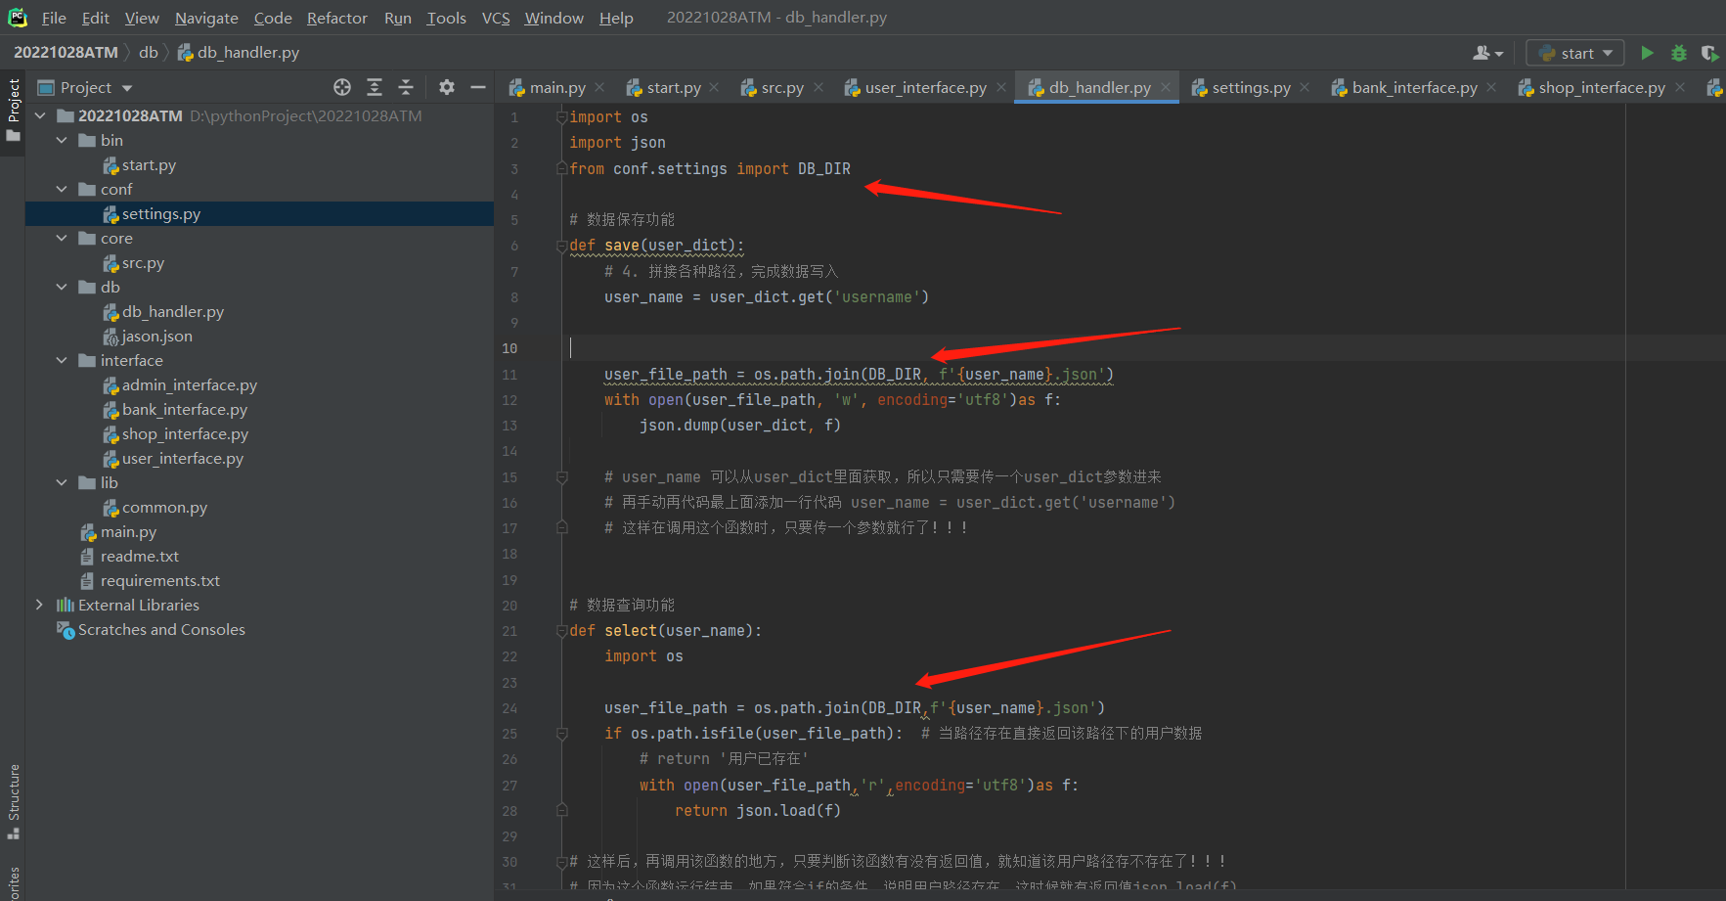Close the user_interface.py editor tab
Viewport: 1726px width, 901px height.
[x=1001, y=87]
